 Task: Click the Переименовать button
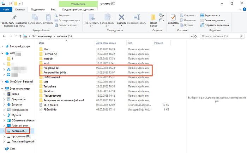[x=137, y=19]
